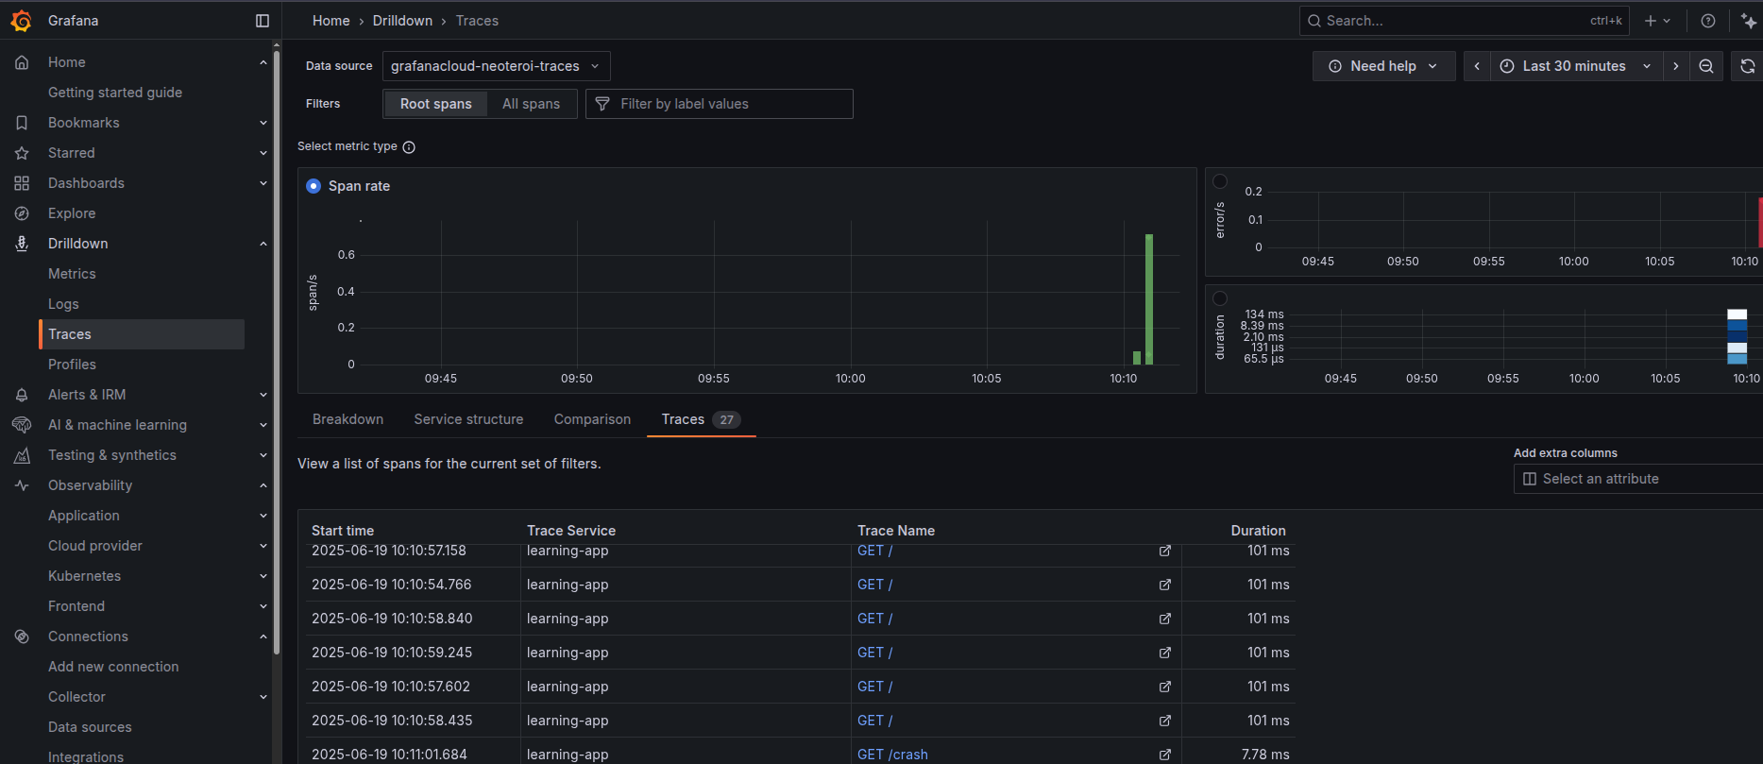The height and width of the screenshot is (764, 1763).
Task: Go to Home breadcrumb link
Action: (x=331, y=21)
